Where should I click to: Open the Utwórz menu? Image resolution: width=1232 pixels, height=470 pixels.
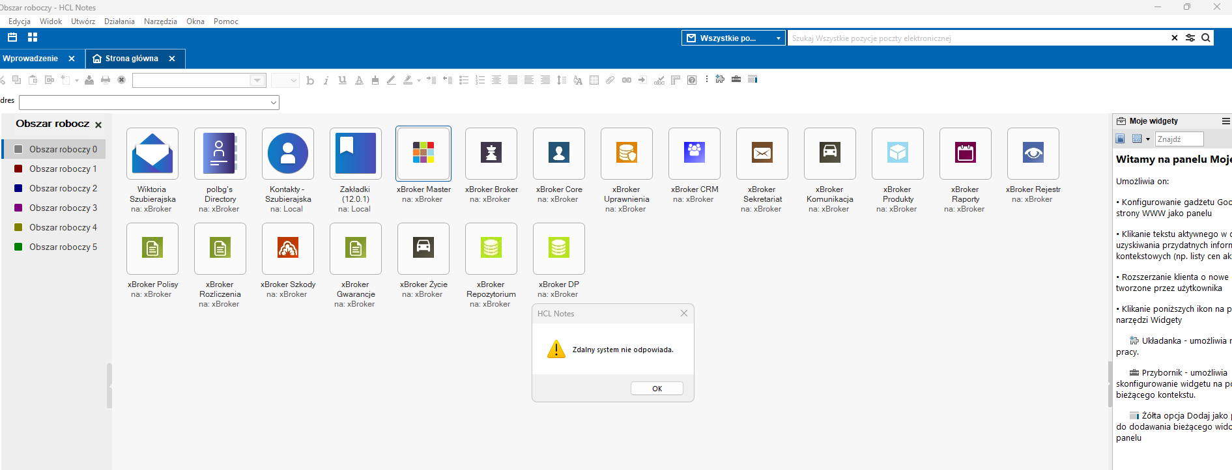(83, 21)
